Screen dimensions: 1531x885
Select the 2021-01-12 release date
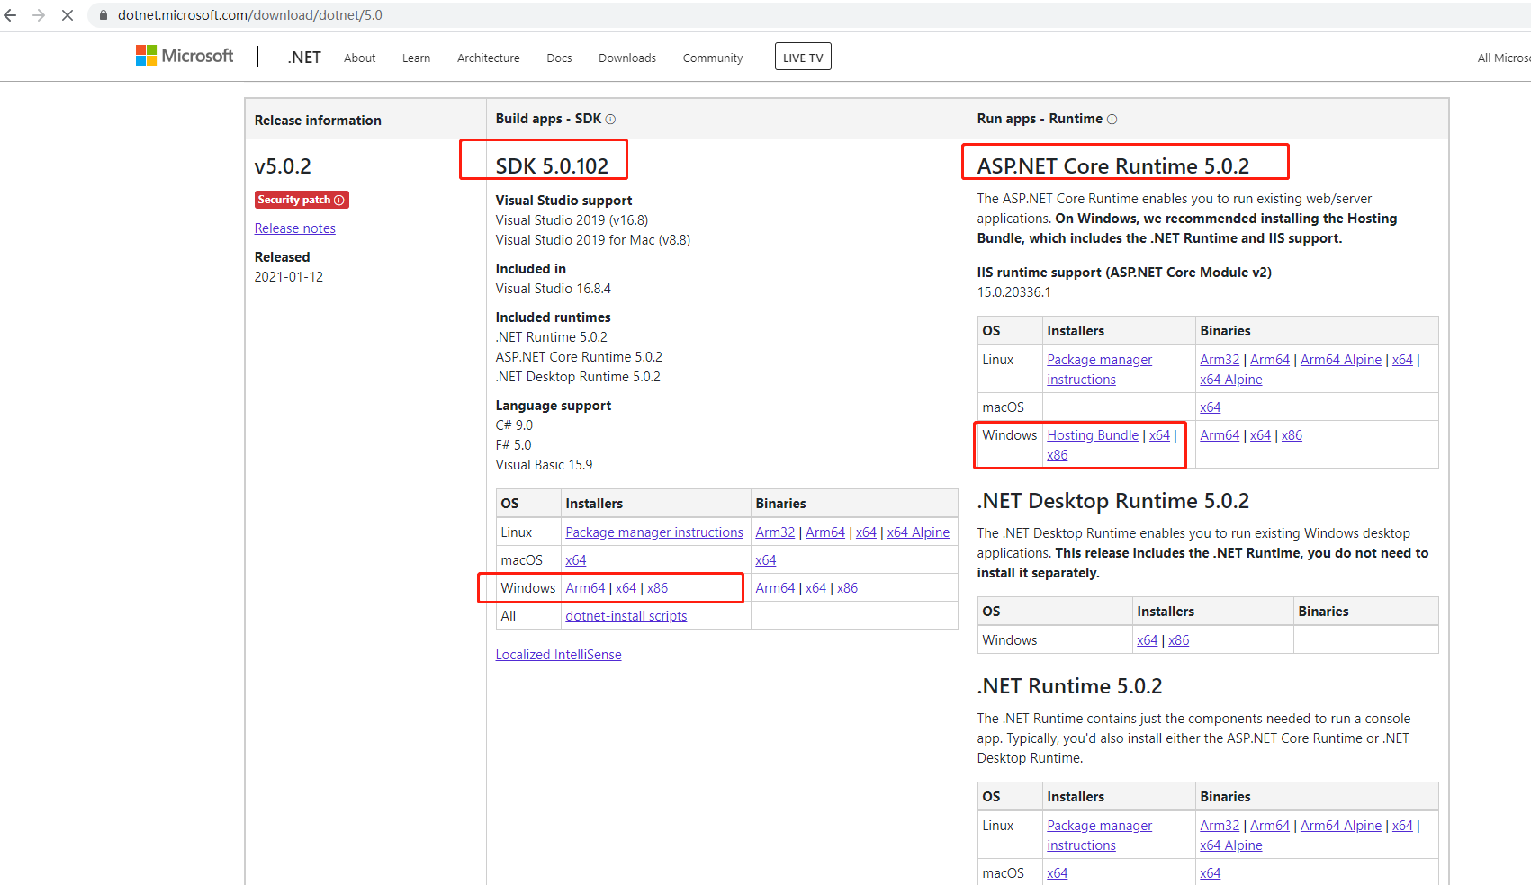[289, 277]
